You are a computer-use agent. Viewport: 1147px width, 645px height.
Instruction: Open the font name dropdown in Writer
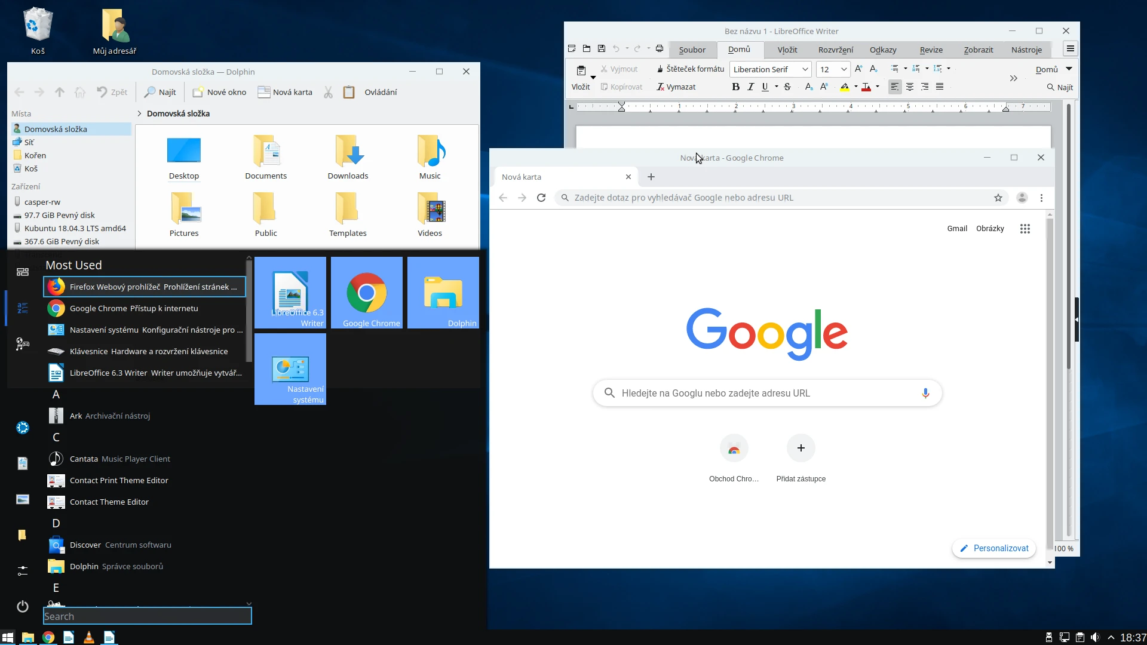tap(805, 69)
